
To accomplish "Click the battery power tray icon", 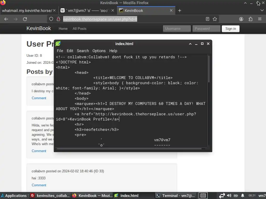I will pos(236,196).
